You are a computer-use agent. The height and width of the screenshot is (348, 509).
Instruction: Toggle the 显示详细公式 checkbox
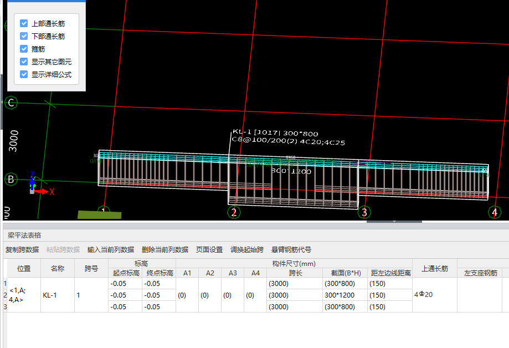click(x=24, y=74)
